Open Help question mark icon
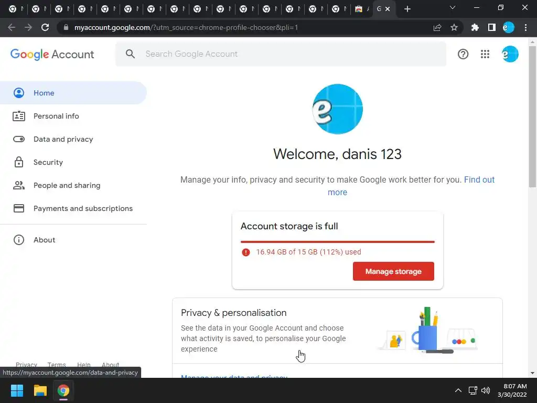The width and height of the screenshot is (537, 403). (463, 54)
